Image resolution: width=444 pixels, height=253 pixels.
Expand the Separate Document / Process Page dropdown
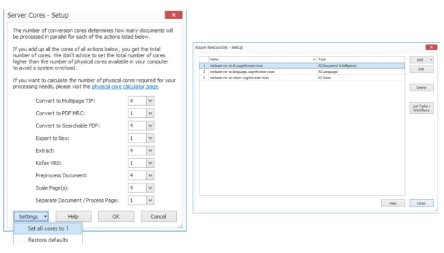click(x=150, y=200)
